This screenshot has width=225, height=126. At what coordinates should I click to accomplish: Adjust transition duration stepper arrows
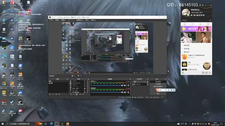[x=147, y=85]
